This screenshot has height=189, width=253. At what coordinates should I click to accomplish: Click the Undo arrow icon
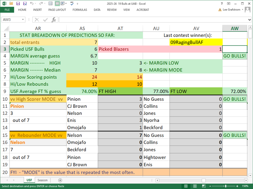(x=32, y=4)
